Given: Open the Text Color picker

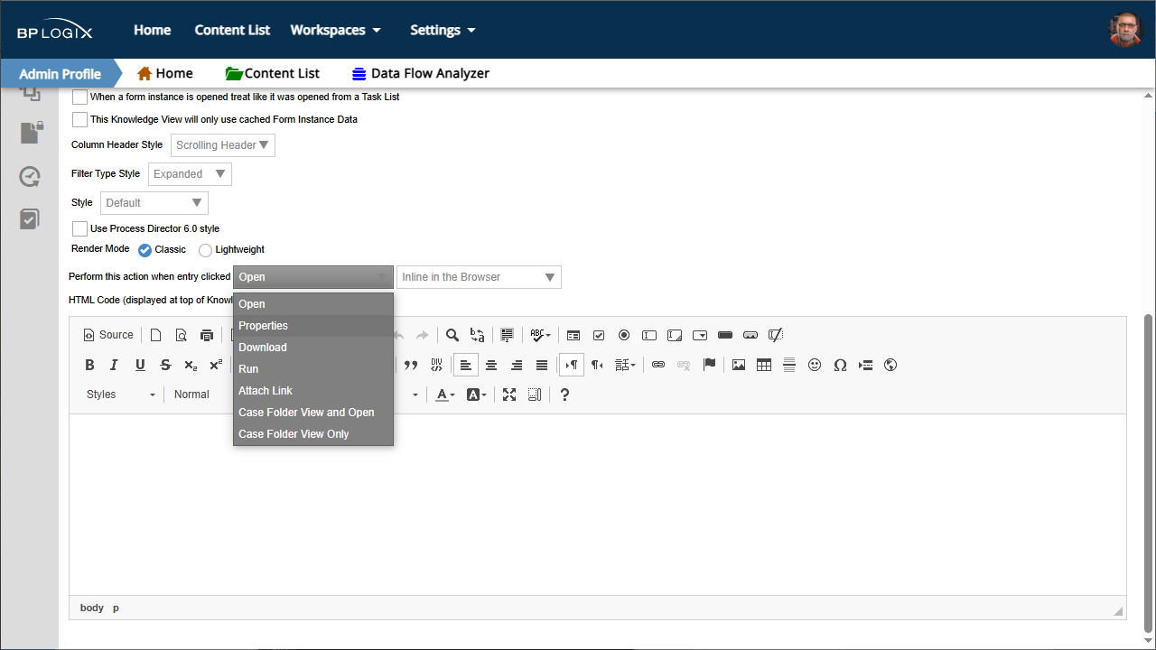Looking at the screenshot, I should [x=445, y=395].
